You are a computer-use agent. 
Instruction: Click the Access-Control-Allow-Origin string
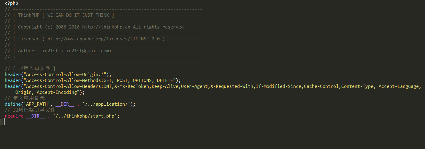pos(65,74)
